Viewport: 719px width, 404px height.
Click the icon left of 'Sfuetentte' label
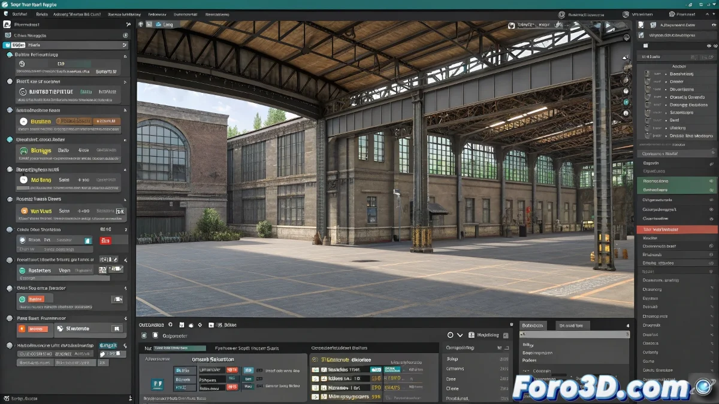pos(60,329)
